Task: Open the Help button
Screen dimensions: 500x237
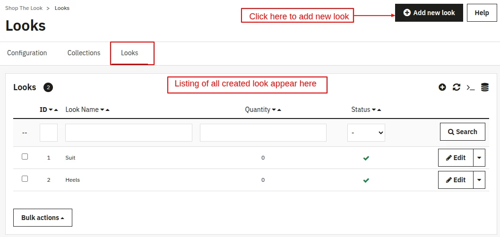Action: pyautogui.click(x=482, y=13)
